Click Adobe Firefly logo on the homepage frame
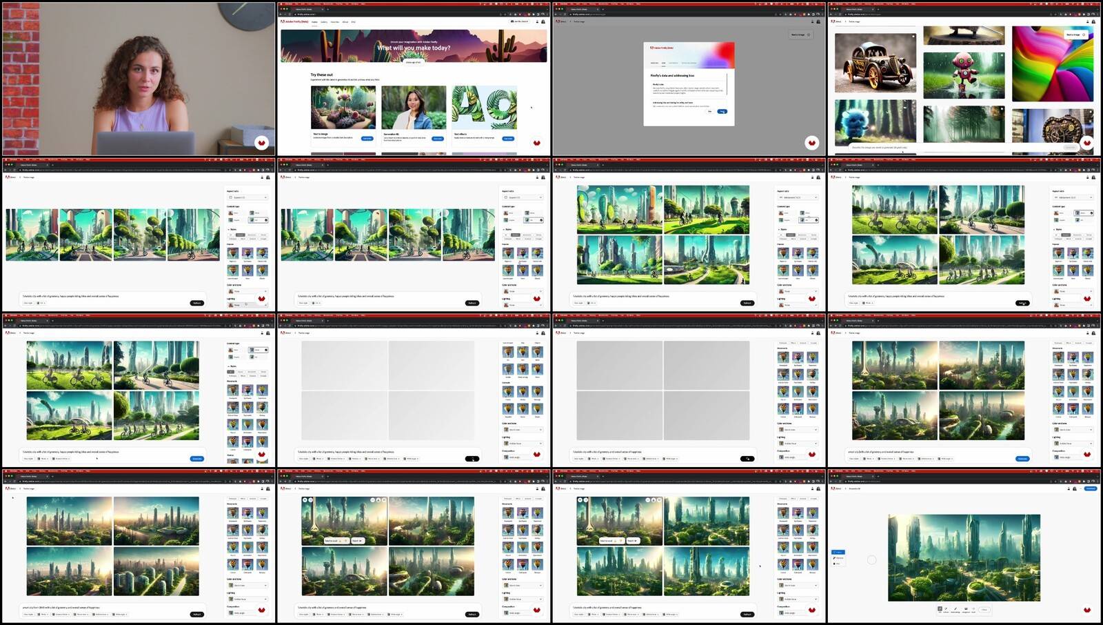1103x625 pixels. tap(294, 21)
